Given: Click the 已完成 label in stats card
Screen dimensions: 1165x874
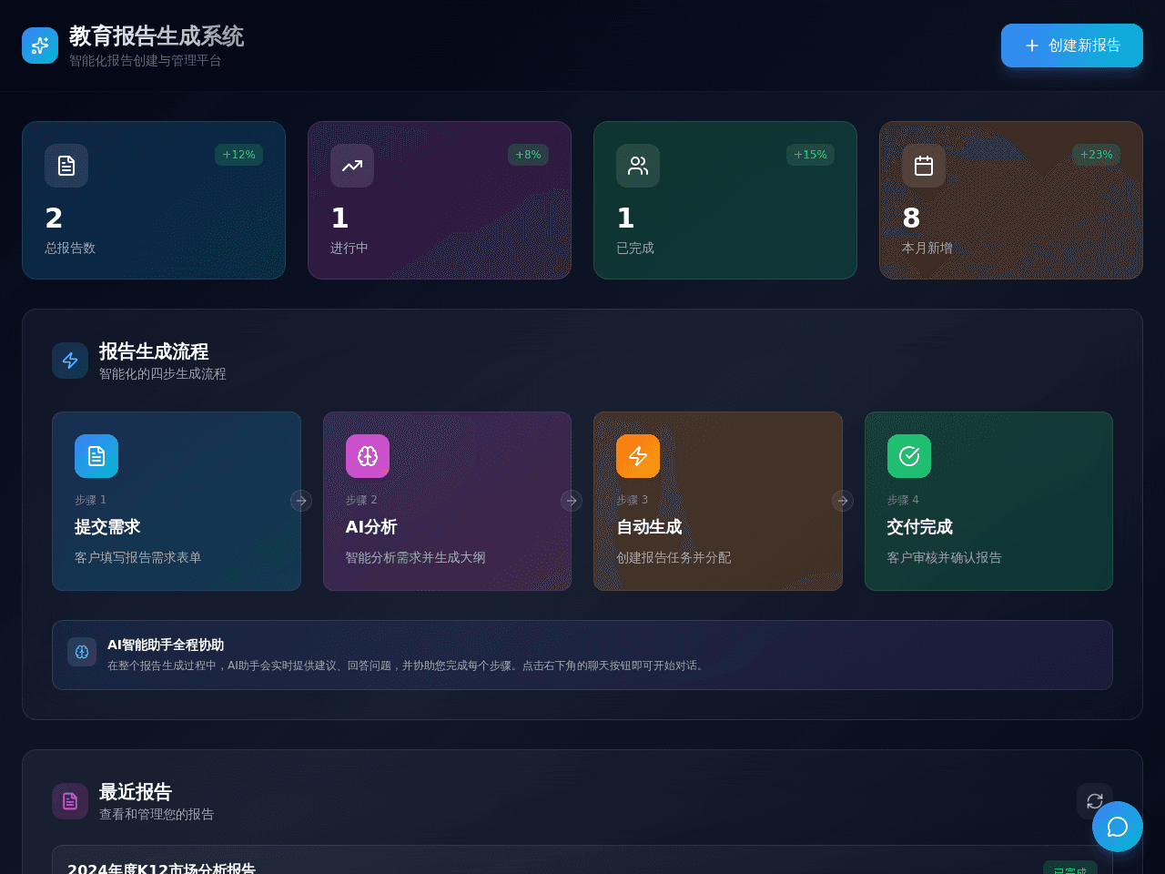Looking at the screenshot, I should 635,248.
